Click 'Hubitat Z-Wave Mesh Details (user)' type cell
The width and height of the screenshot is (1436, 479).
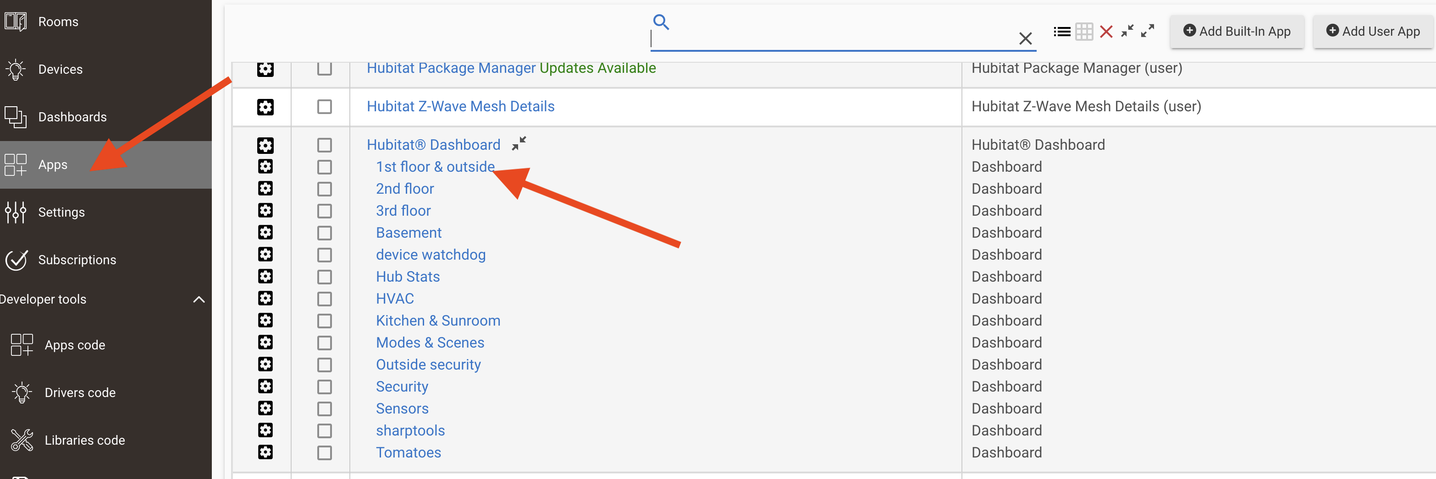pyautogui.click(x=1086, y=106)
